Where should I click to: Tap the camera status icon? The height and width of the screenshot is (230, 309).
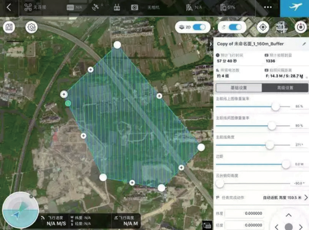click(135, 7)
